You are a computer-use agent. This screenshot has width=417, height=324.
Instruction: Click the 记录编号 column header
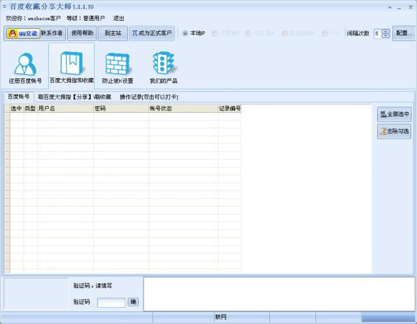pyautogui.click(x=229, y=108)
